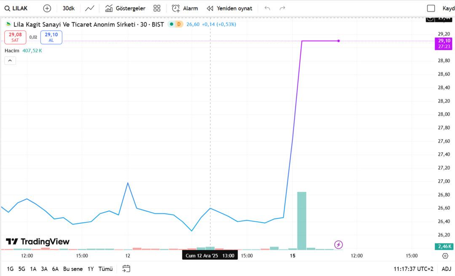This screenshot has height=276, width=455.
Task: Click the redo arrow
Action: (x=282, y=8)
